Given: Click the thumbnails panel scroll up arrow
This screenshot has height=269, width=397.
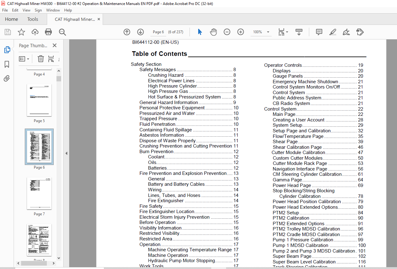Looking at the screenshot, I should [x=59, y=70].
